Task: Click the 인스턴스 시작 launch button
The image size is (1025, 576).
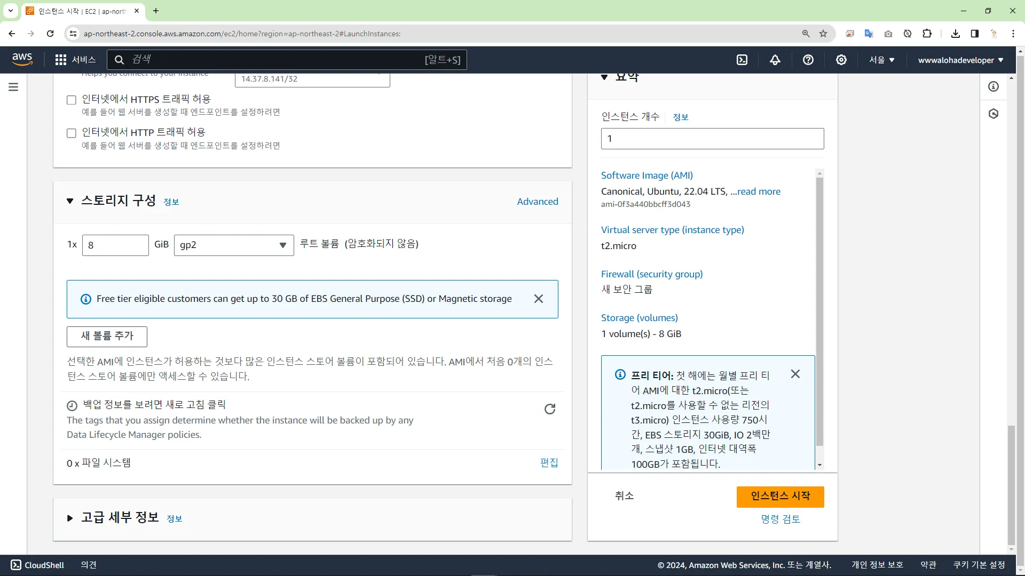Action: (780, 496)
